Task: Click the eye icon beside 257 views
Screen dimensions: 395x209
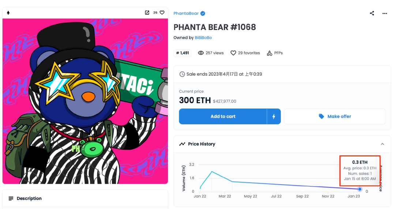Action: click(x=201, y=53)
